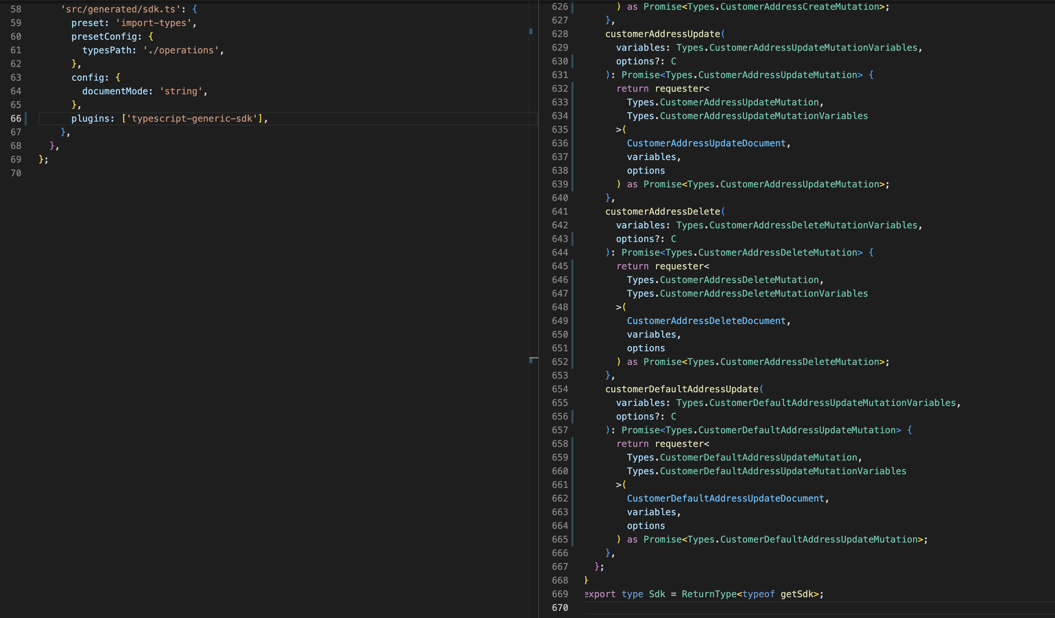Click the './operations' typesPath string
Image resolution: width=1055 pixels, height=618 pixels.
[x=181, y=50]
